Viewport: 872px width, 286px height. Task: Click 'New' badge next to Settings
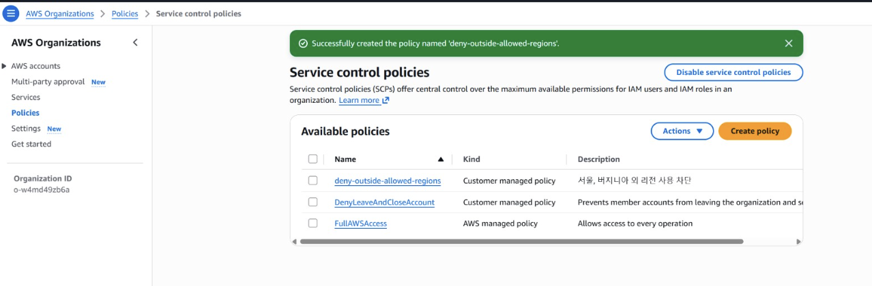[x=54, y=129]
